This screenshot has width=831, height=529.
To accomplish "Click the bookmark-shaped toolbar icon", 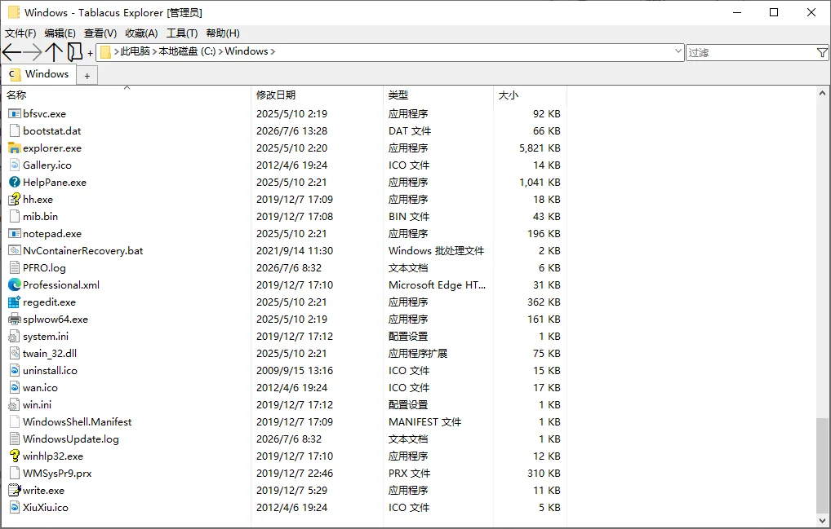I will 75,52.
